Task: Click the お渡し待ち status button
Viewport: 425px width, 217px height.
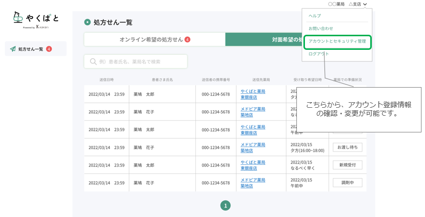Action: coord(348,147)
